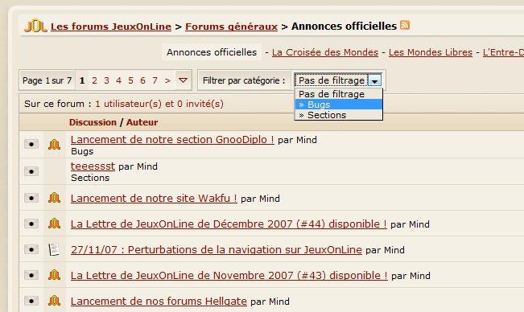Open Lettre de Novembre 2007 (#43) thread
This screenshot has width=524, height=312.
click(x=229, y=275)
